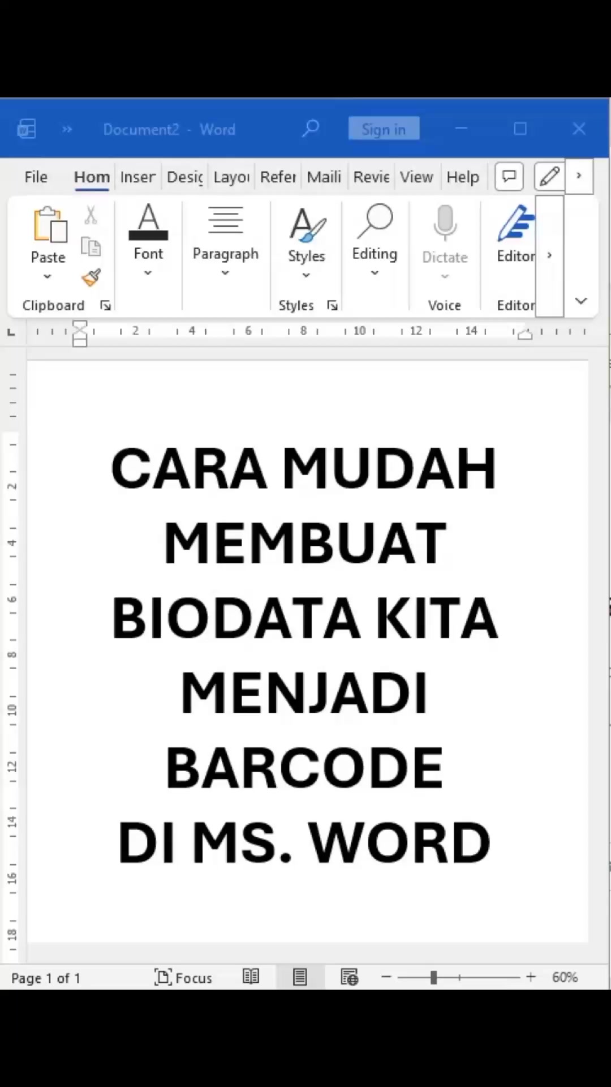The image size is (611, 1087).
Task: Click the Word application icon in title bar
Action: [x=27, y=129]
